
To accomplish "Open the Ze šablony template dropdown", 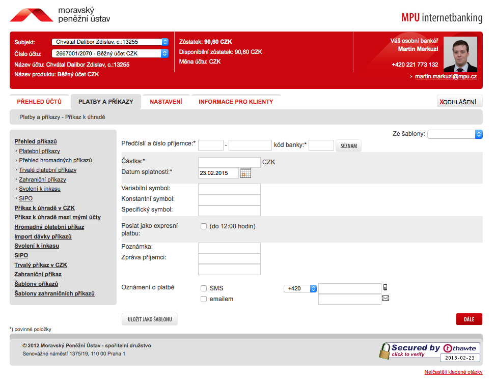I will 455,134.
